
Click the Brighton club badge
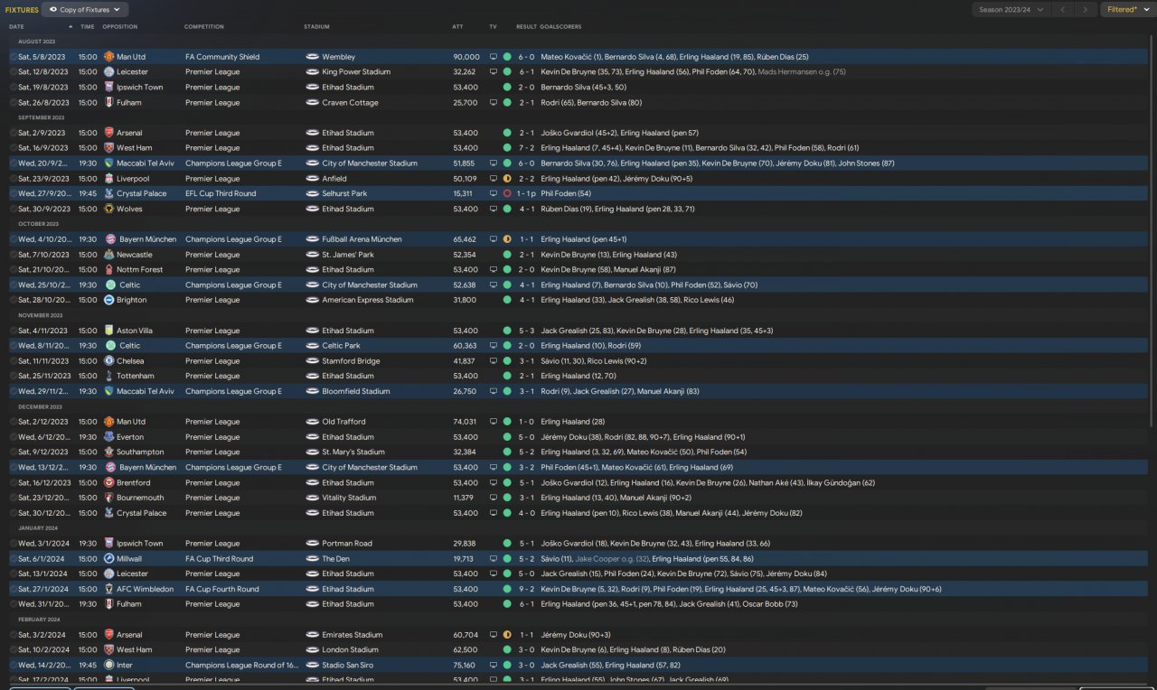[108, 300]
